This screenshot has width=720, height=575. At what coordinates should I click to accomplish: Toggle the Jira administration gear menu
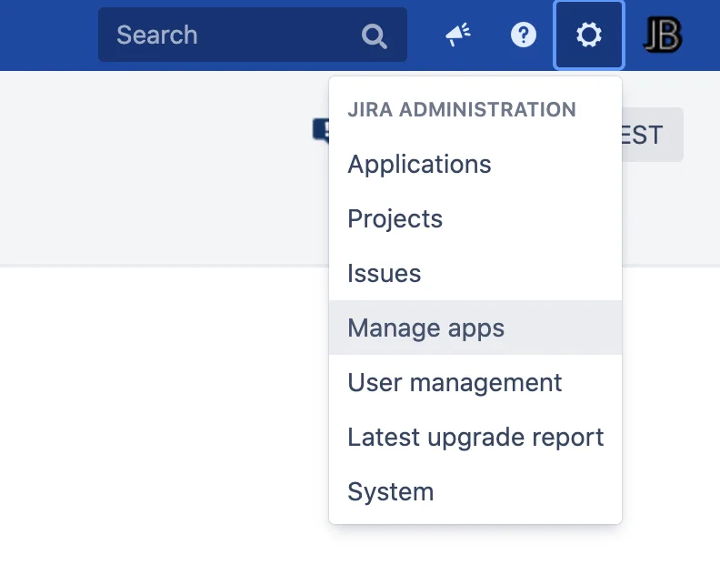point(589,35)
